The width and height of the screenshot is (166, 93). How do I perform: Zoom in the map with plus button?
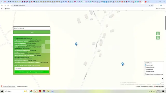162,79
